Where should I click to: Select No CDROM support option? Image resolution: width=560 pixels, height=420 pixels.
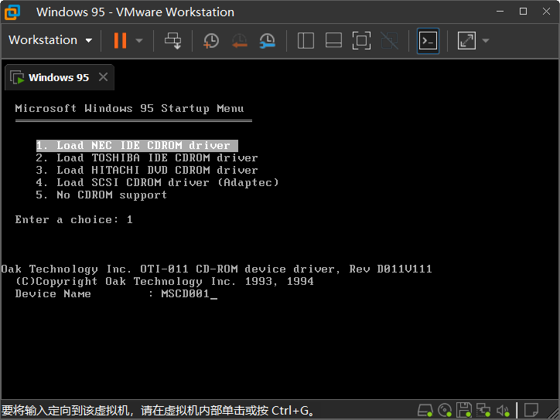(x=101, y=195)
